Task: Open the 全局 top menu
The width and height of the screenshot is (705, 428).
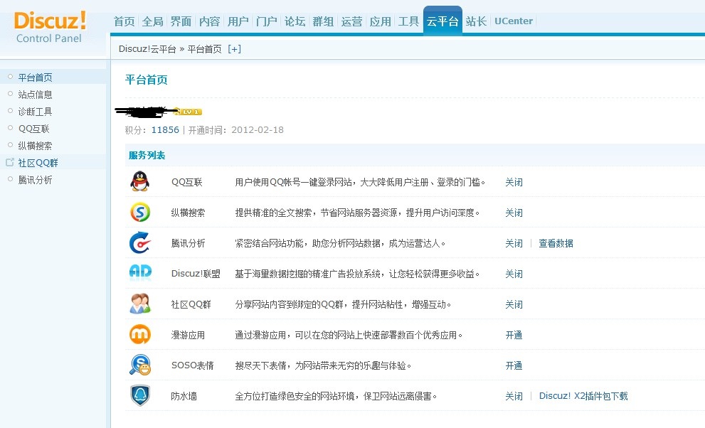Action: (152, 21)
